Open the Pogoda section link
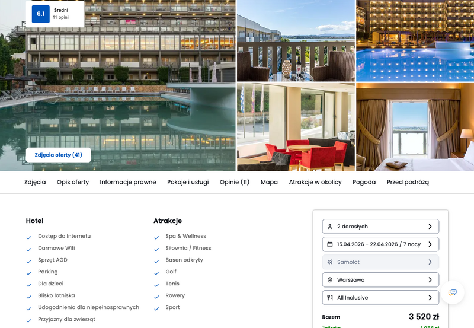This screenshot has height=328, width=474. click(x=364, y=182)
